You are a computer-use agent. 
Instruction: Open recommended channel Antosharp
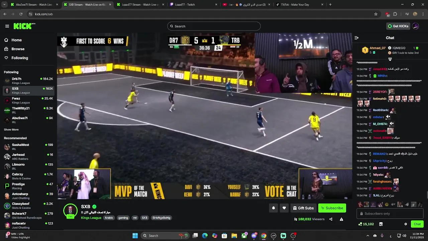point(28,196)
